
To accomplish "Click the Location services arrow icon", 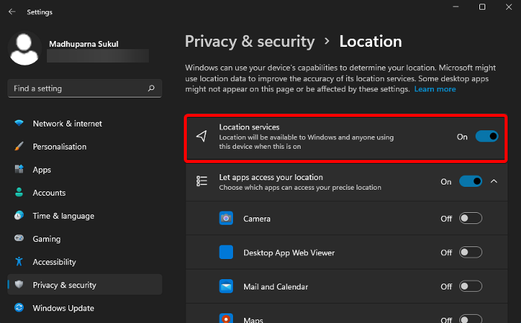I will tap(201, 137).
